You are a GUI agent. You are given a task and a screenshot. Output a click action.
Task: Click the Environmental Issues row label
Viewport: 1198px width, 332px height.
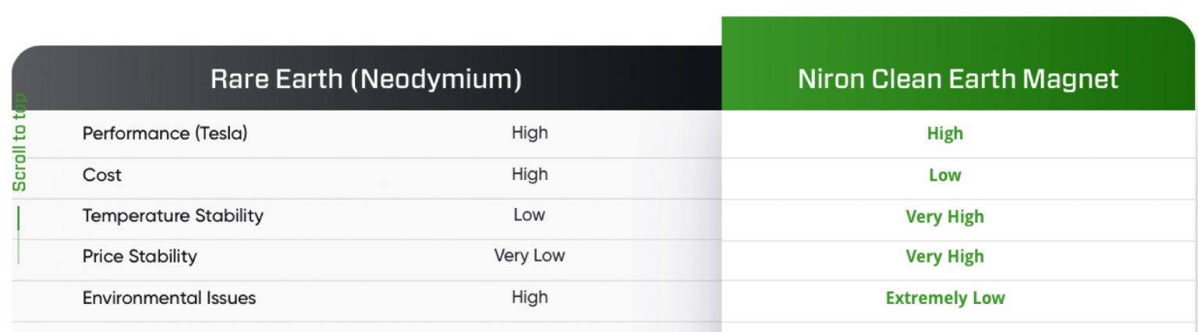pos(168,297)
